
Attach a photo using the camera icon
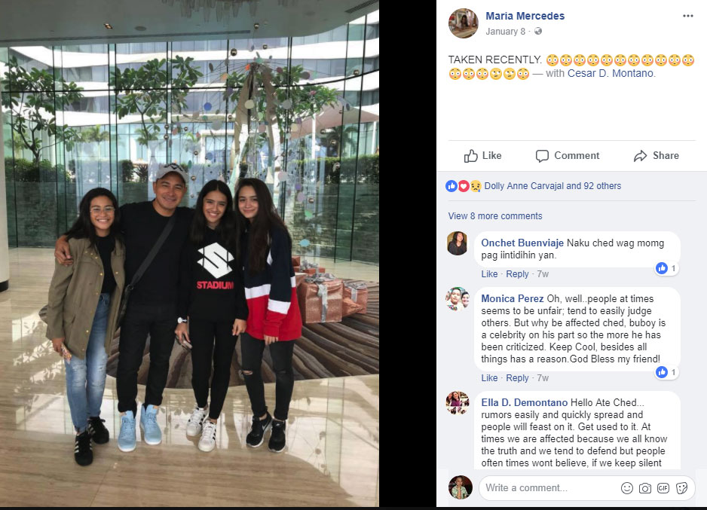click(645, 488)
